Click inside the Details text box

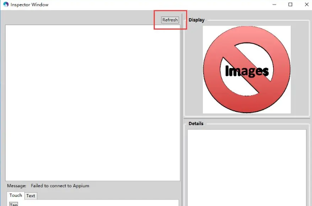247,168
